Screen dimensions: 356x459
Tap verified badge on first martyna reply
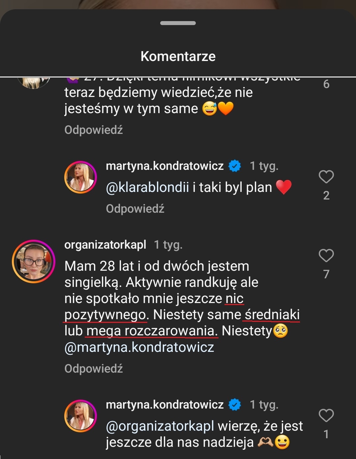click(x=235, y=166)
